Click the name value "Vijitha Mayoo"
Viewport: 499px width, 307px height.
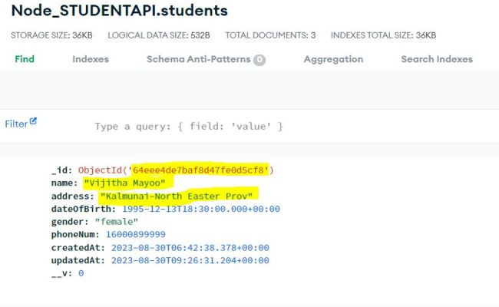(124, 183)
